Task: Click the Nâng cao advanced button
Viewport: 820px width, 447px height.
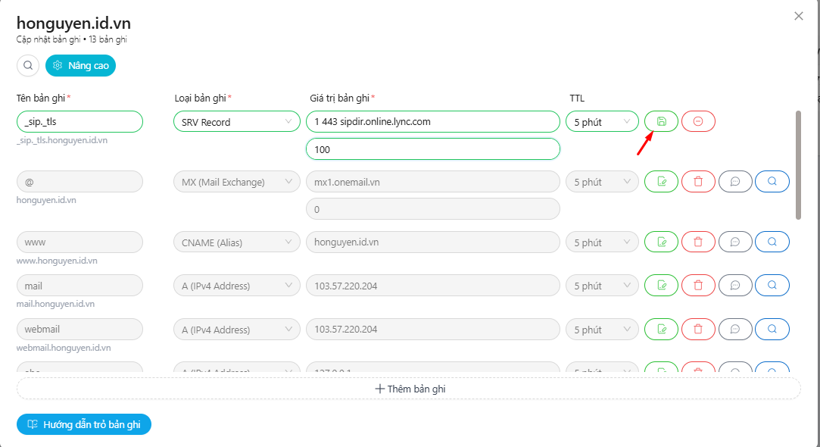Action: click(x=80, y=65)
